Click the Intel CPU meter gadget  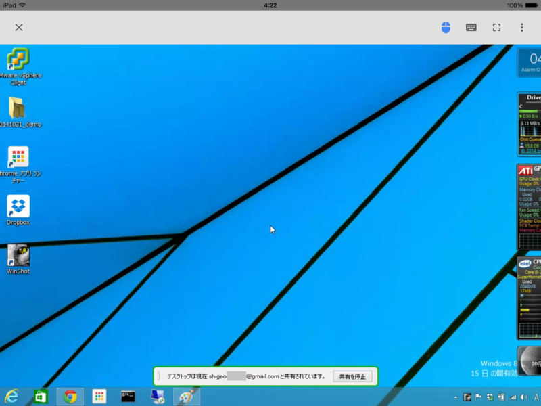tap(530, 298)
